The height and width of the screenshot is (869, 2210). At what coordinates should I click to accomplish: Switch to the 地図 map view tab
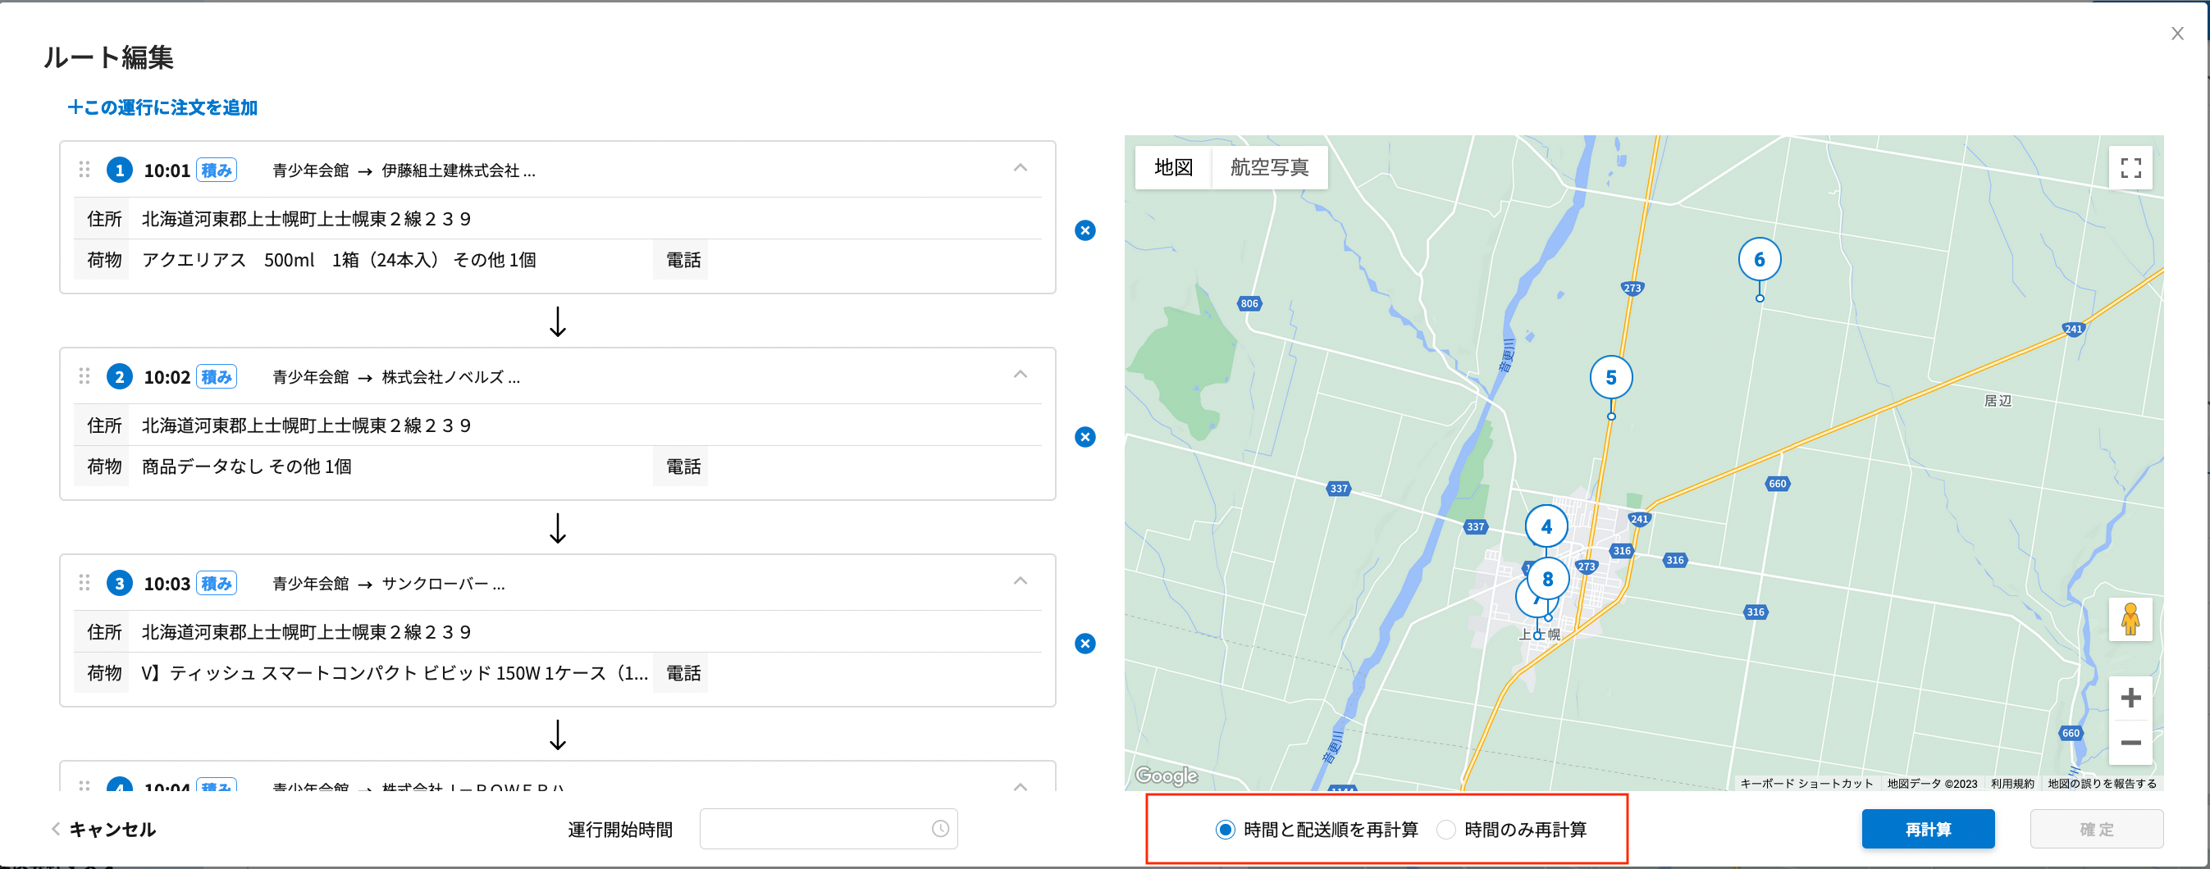[x=1174, y=166]
